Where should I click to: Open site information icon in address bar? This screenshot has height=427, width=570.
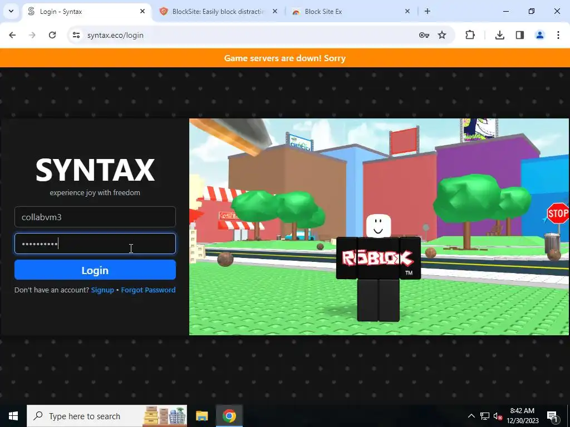coord(76,35)
